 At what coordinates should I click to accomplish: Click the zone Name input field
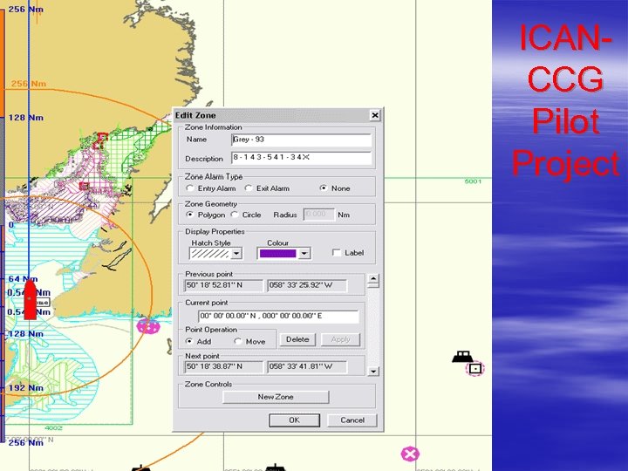click(x=301, y=140)
